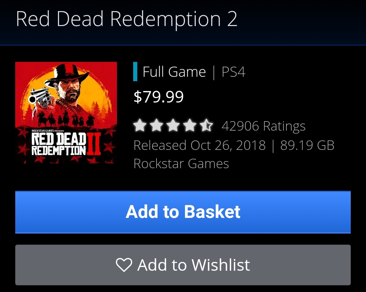
Task: Click the Red Dead Redemption II logo on the cover
Action: click(x=66, y=143)
